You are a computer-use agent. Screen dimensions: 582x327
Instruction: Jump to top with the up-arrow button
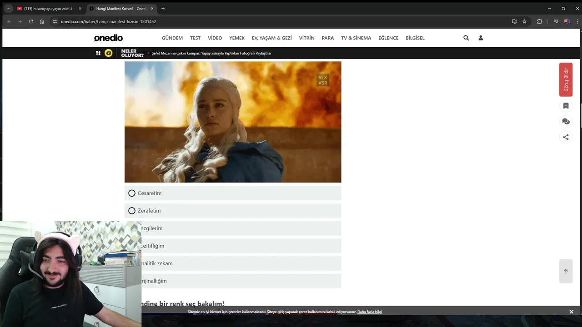[x=566, y=271]
